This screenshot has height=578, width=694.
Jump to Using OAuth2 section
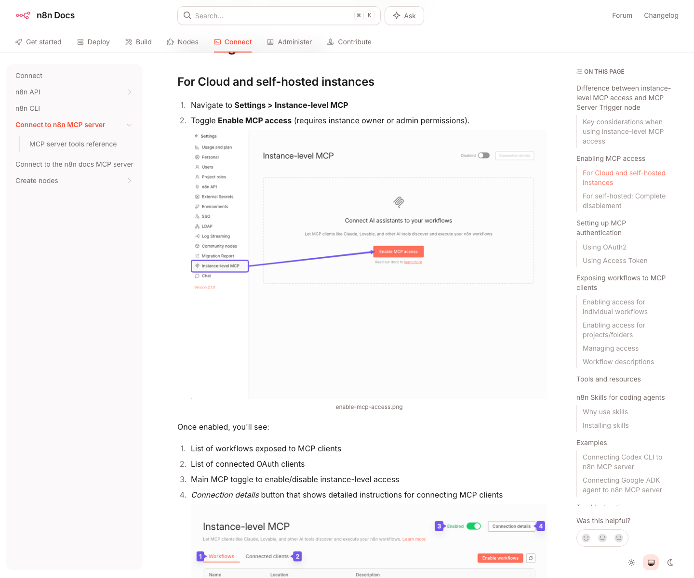point(604,247)
